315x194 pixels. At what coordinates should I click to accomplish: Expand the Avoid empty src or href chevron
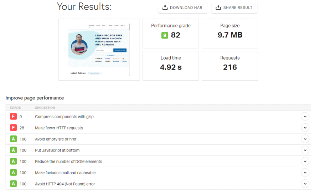point(305,139)
